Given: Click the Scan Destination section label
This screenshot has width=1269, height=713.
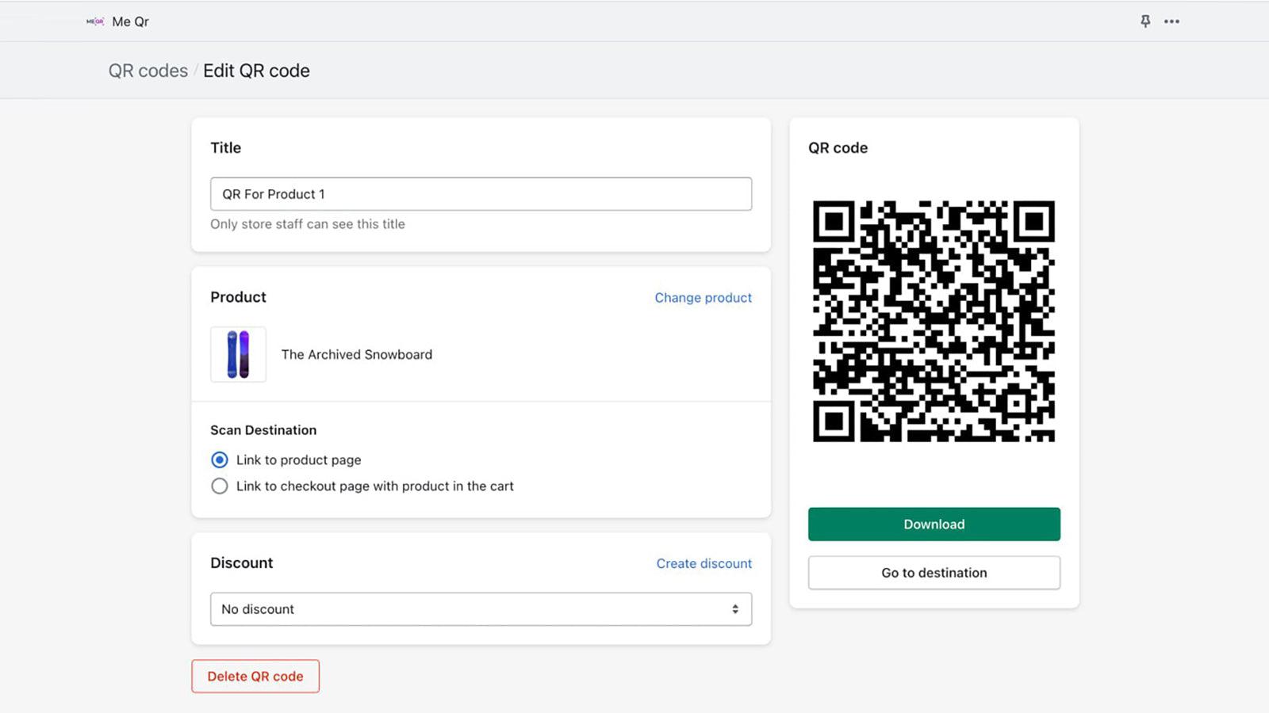Looking at the screenshot, I should pos(263,430).
